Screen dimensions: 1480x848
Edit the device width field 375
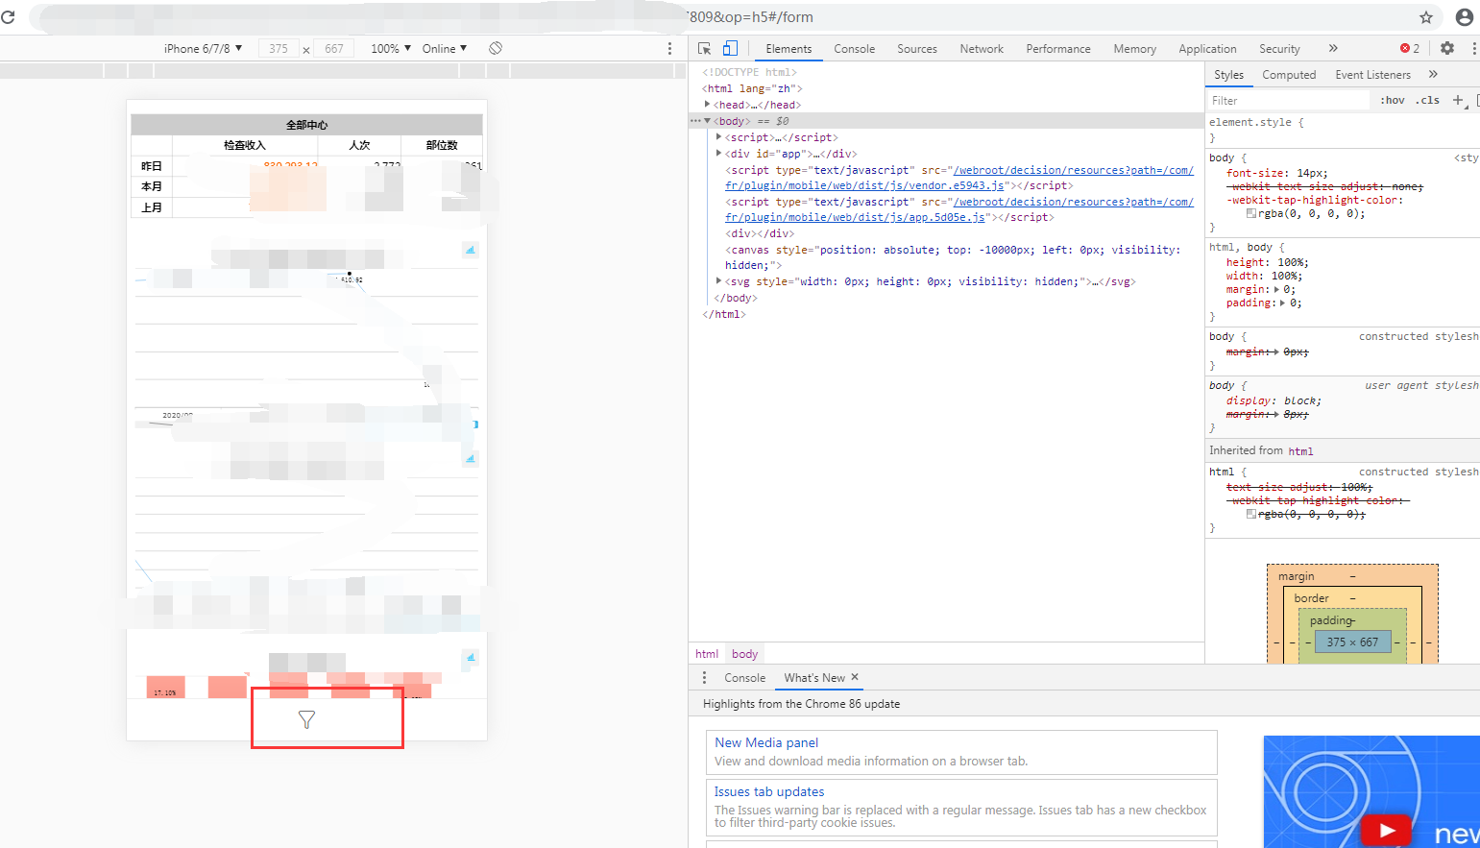point(279,48)
